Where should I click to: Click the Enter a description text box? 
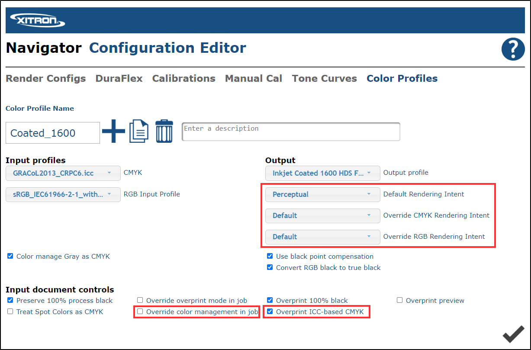click(291, 132)
